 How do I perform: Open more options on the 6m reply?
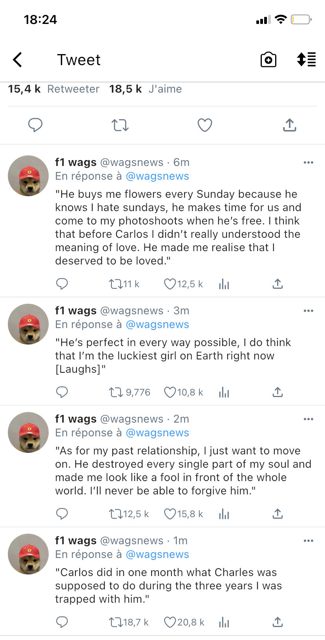pyautogui.click(x=309, y=162)
